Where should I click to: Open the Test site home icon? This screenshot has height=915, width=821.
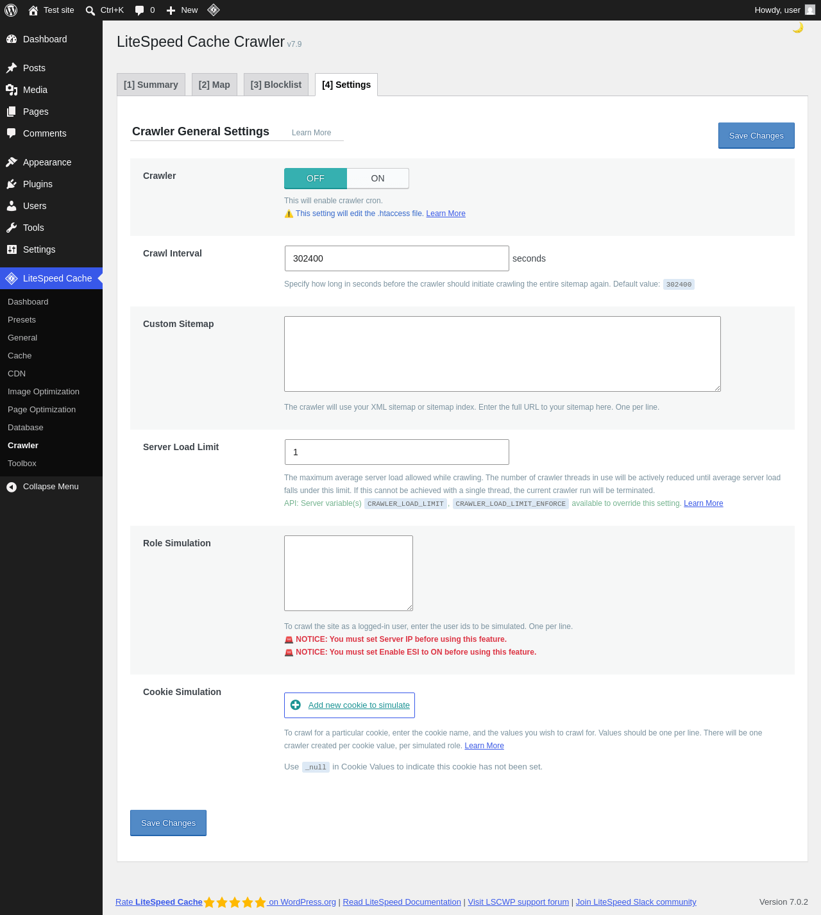point(33,10)
